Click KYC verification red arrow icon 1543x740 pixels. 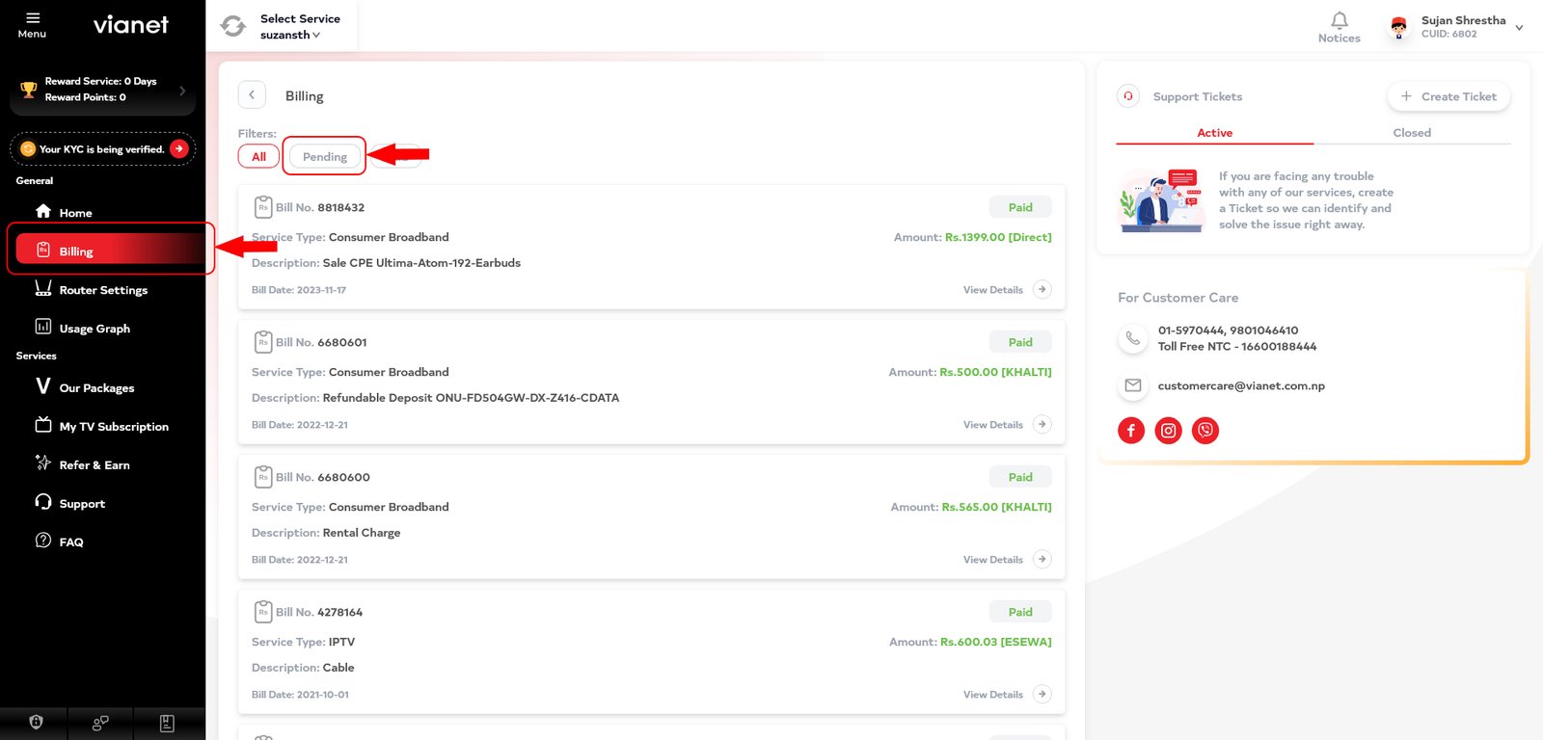[178, 148]
